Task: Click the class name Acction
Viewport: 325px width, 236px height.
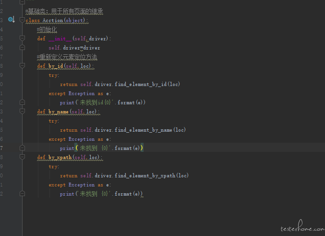Action: pyautogui.click(x=53, y=20)
